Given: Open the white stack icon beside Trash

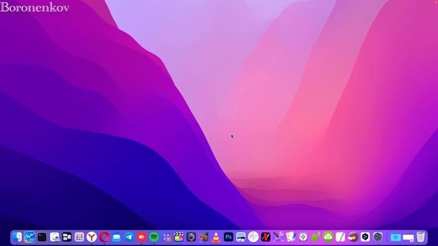Looking at the screenshot, I should [409, 238].
